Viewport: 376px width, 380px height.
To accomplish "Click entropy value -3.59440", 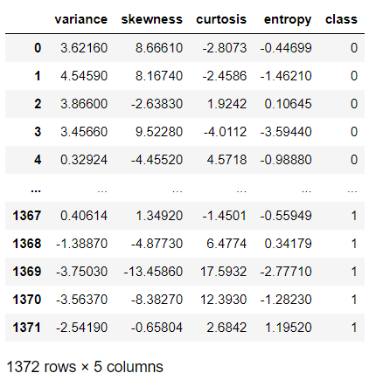I will tap(286, 132).
